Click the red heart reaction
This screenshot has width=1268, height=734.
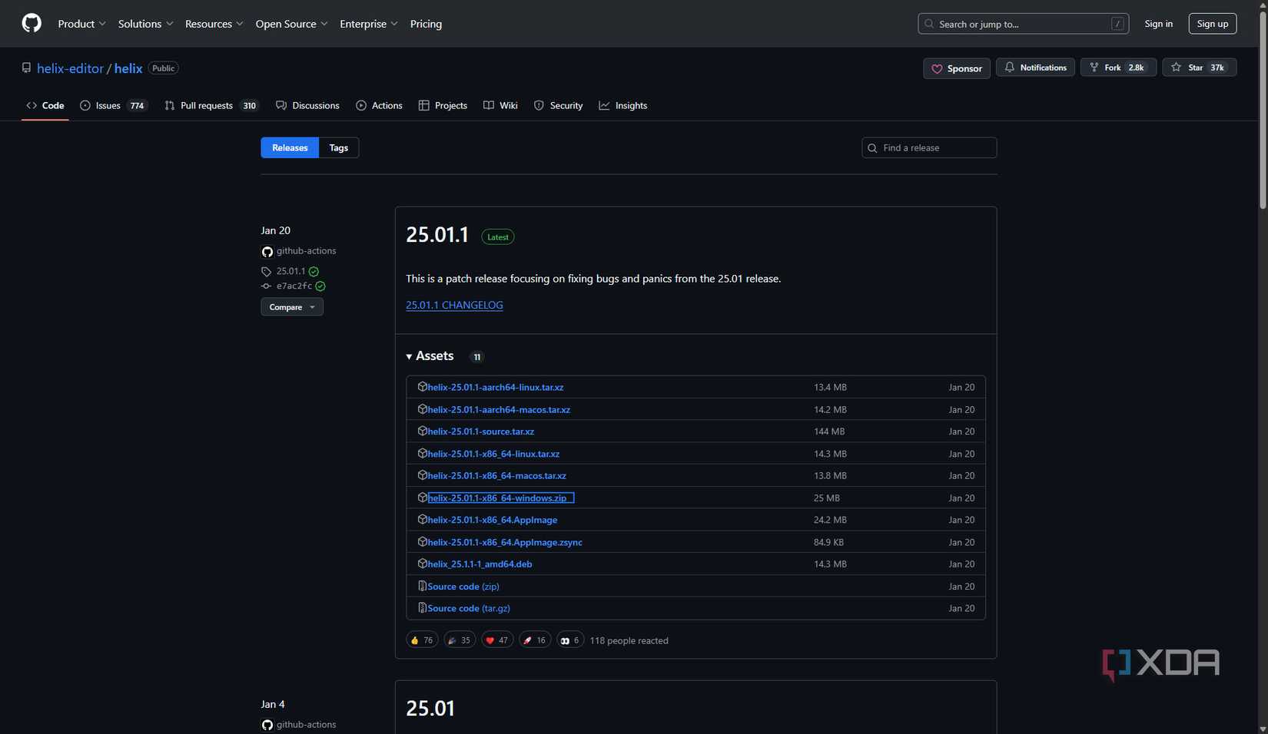click(496, 640)
